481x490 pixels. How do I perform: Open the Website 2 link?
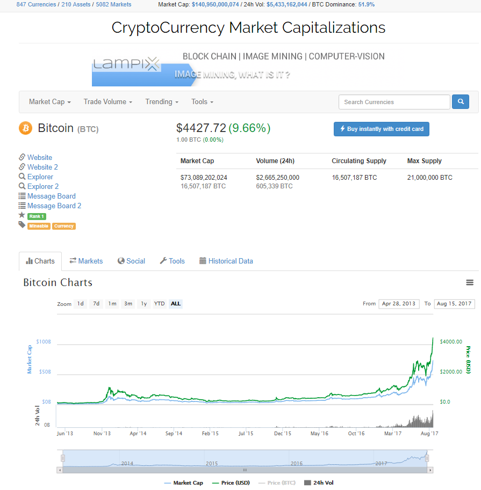42,167
